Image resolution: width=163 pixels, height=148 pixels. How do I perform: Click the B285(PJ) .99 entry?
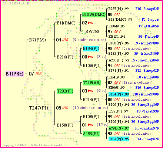pos(119,9)
